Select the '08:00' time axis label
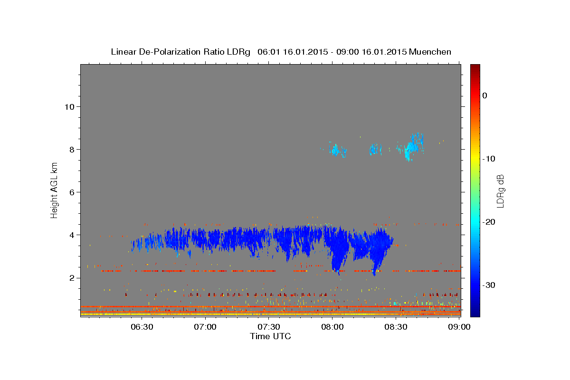 pos(332,327)
